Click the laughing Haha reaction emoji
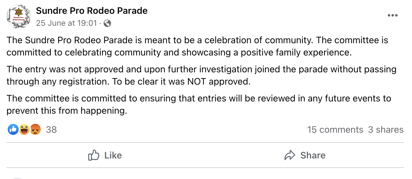This screenshot has height=179, width=412. point(24,130)
